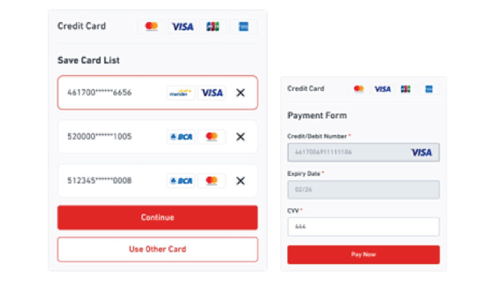Viewport: 495px width, 281px height.
Task: Click the American Express logo in the Save Card List header
Action: click(x=243, y=27)
